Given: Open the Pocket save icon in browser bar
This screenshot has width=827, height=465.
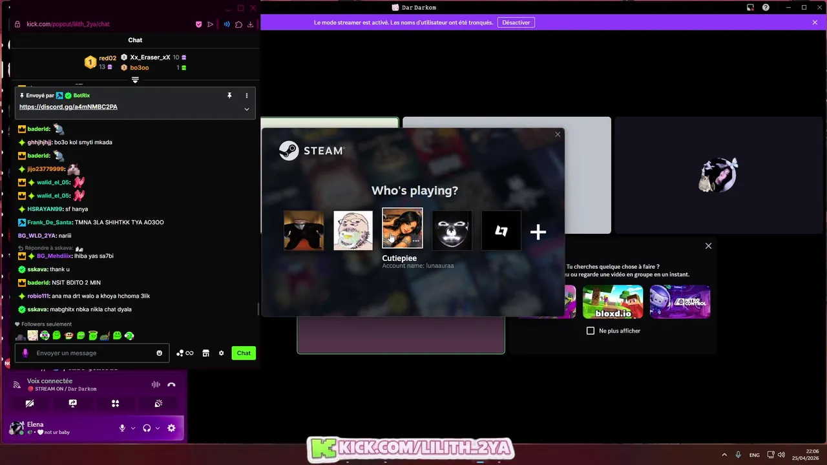Looking at the screenshot, I should (199, 25).
